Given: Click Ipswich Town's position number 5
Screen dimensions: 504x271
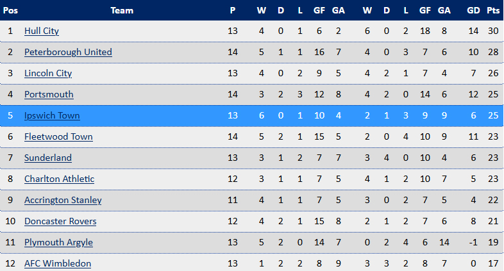Looking at the screenshot, I should 10,115.
